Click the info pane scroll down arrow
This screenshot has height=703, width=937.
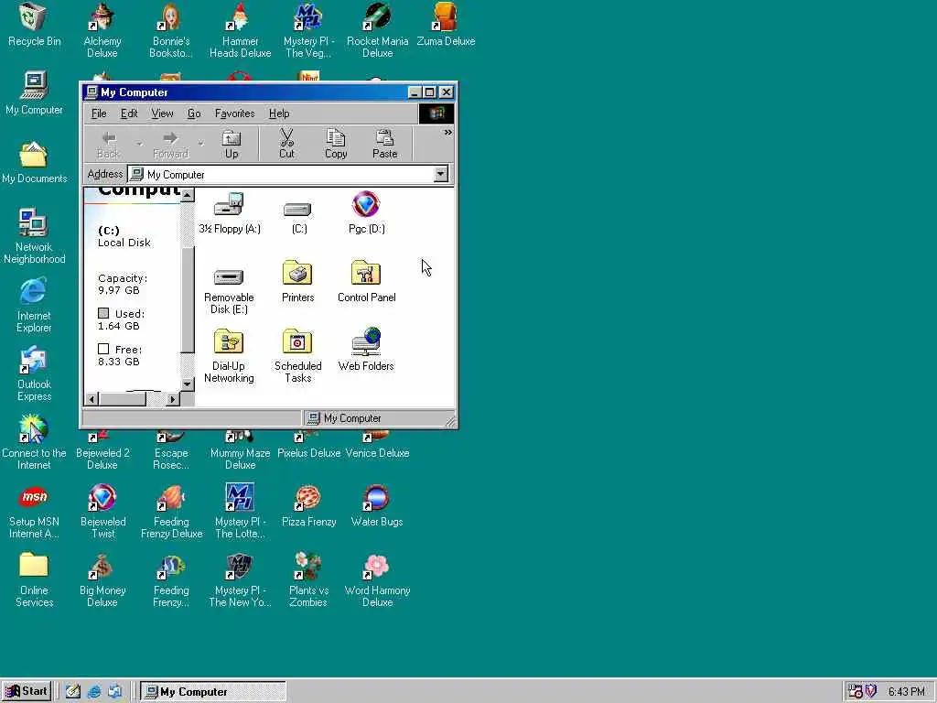pos(188,384)
